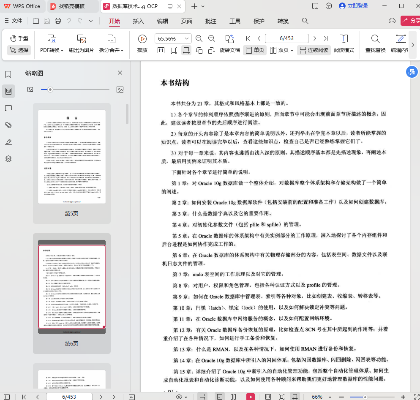The width and height of the screenshot is (420, 400).
Task: Adjust the status bar zoom slider
Action: (x=365, y=397)
